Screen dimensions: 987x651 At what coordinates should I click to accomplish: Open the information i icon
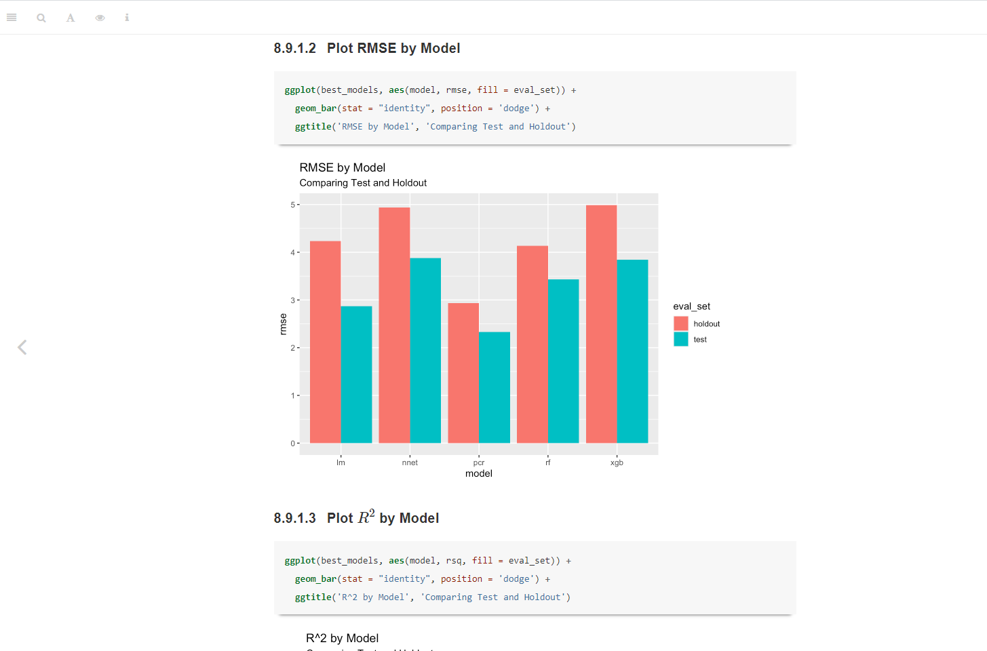127,18
